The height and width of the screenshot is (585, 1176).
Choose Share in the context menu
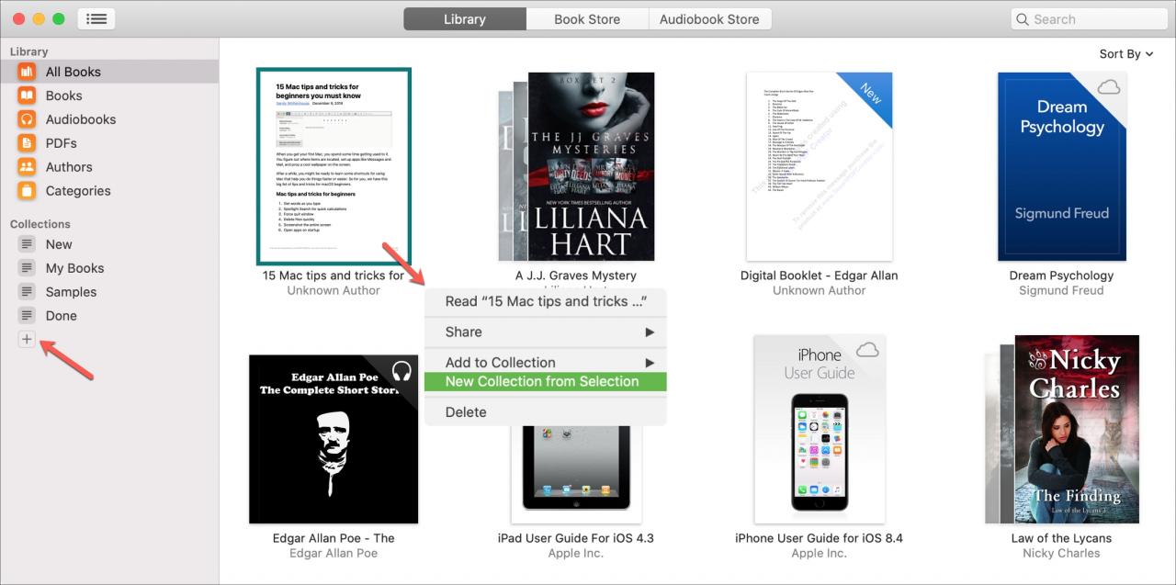click(546, 332)
